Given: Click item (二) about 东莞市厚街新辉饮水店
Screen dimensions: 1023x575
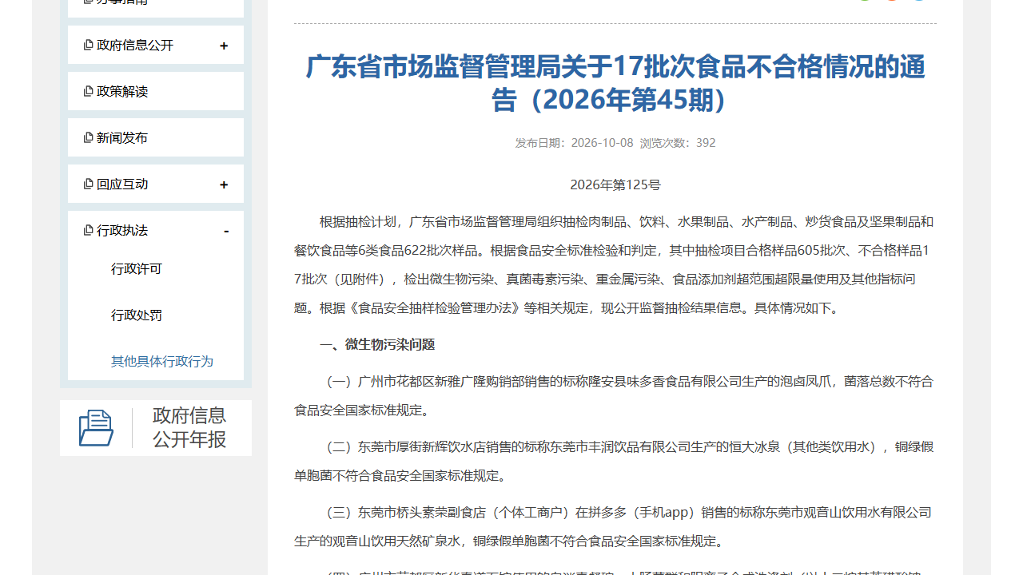Looking at the screenshot, I should [615, 462].
